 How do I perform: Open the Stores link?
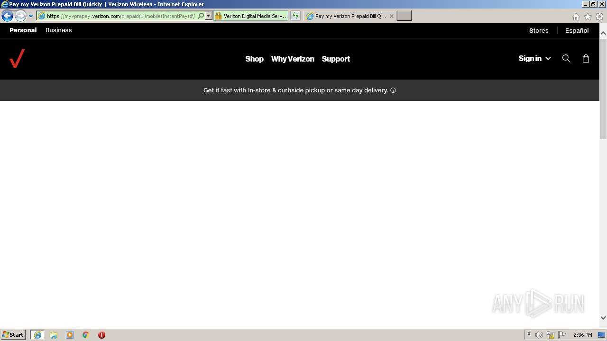coord(539,30)
